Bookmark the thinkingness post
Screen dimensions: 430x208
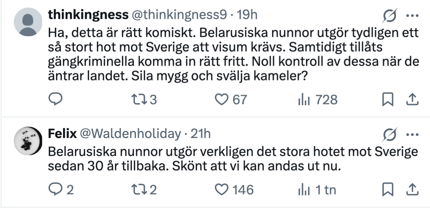[388, 99]
